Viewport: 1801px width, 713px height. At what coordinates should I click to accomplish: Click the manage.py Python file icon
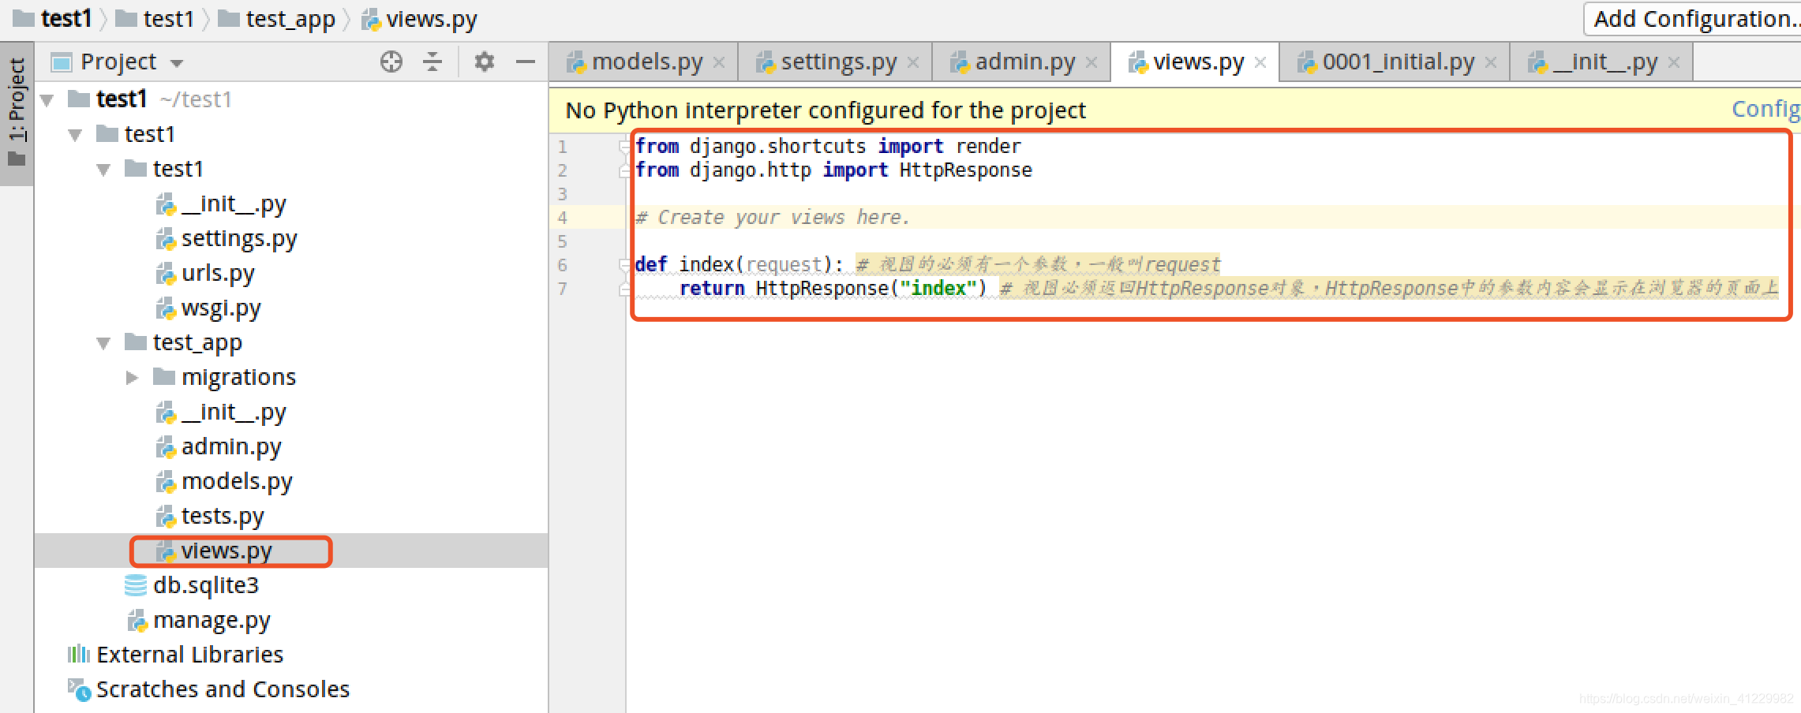pos(137,621)
